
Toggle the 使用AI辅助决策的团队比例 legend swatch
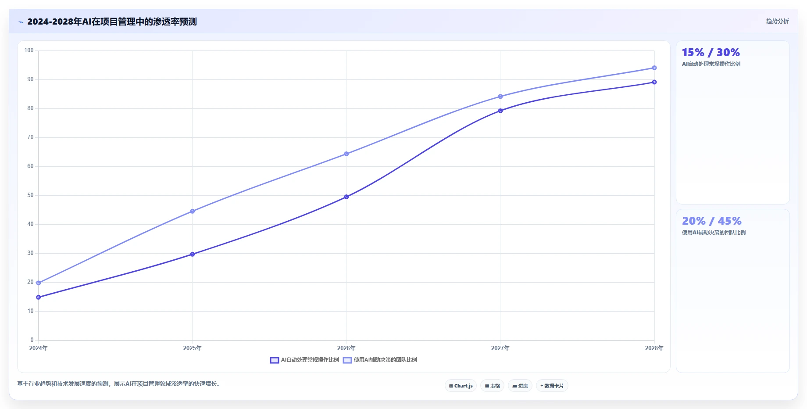(347, 360)
